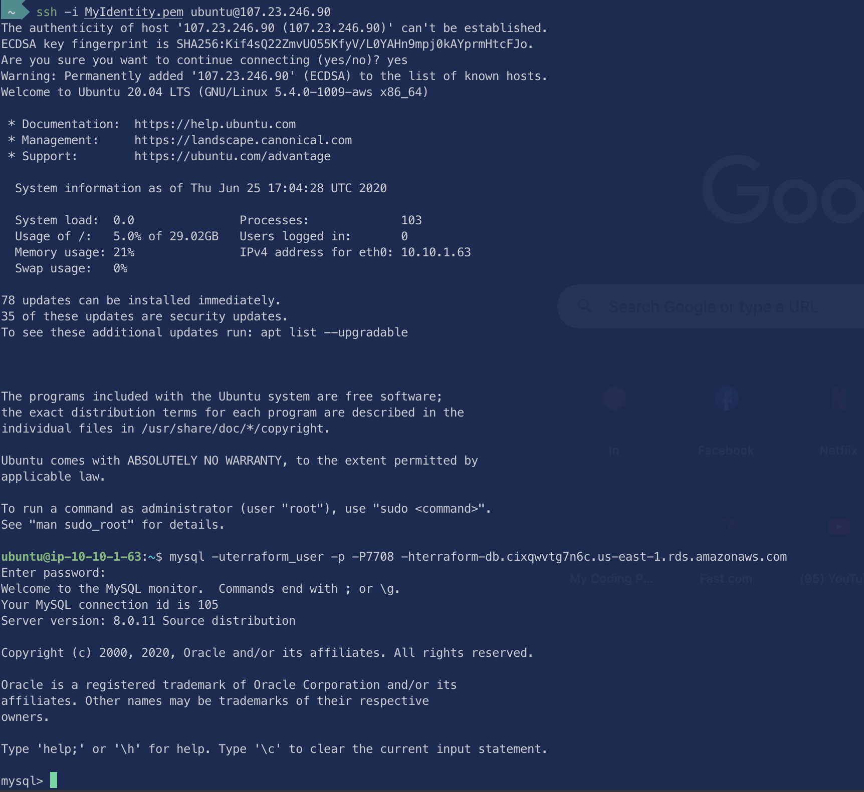Open the https://landscape.canonical.com management URL

click(243, 140)
